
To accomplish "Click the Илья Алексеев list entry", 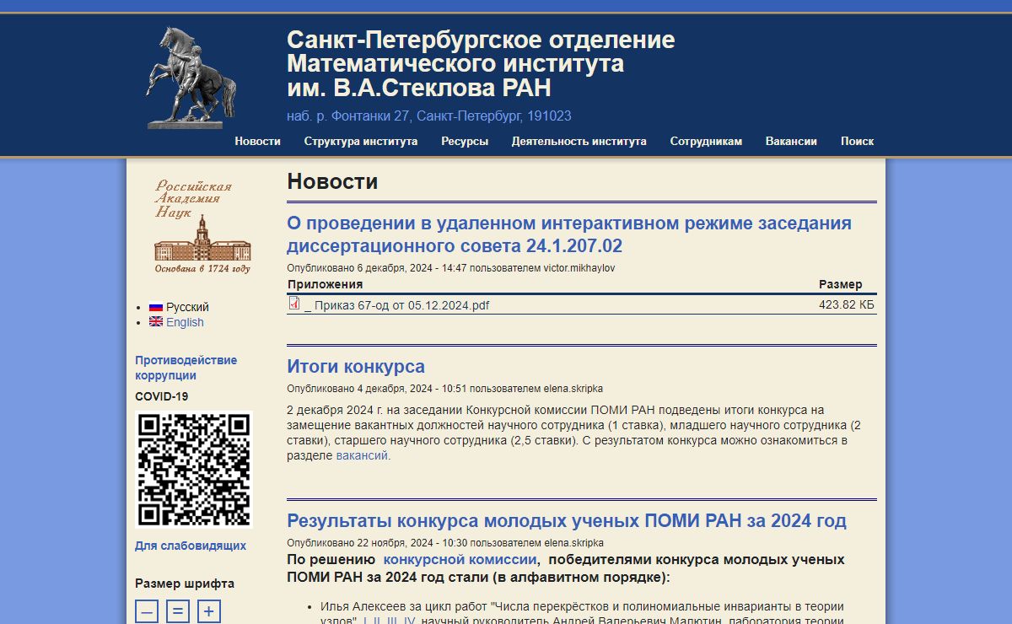I will pos(582,614).
